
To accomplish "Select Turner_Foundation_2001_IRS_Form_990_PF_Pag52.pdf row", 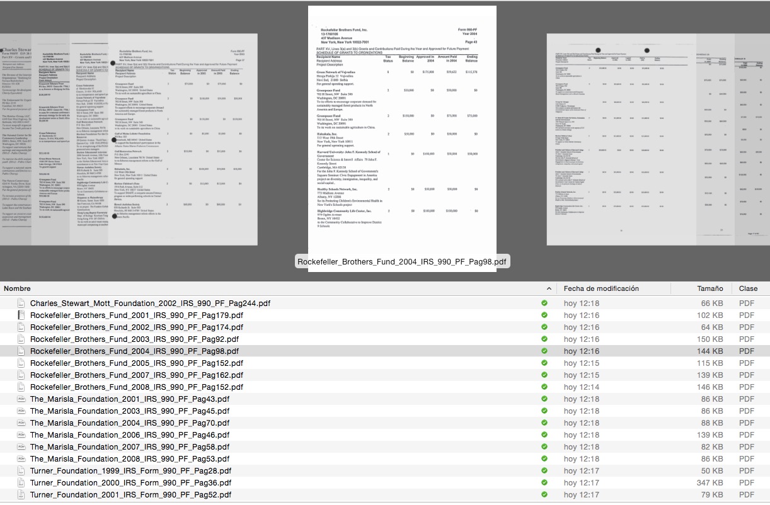I will coord(130,495).
